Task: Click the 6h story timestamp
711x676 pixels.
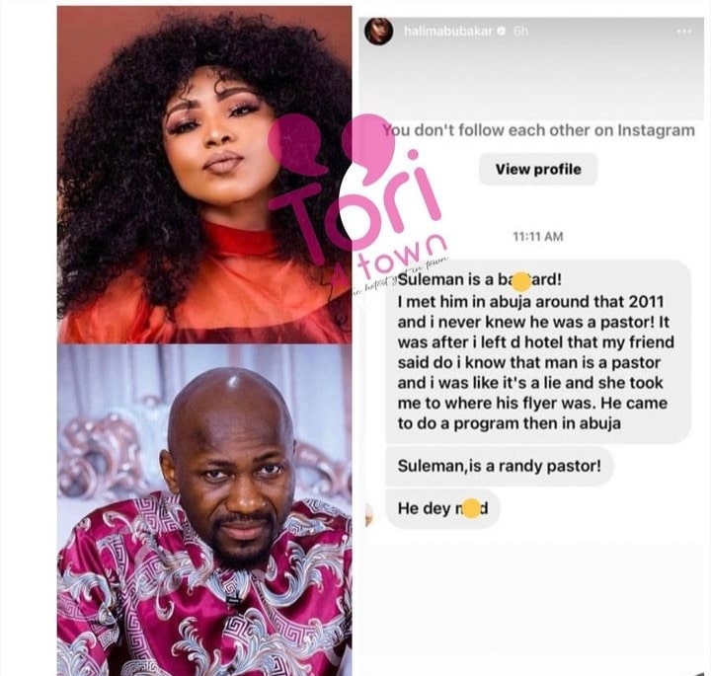Action: click(x=520, y=32)
